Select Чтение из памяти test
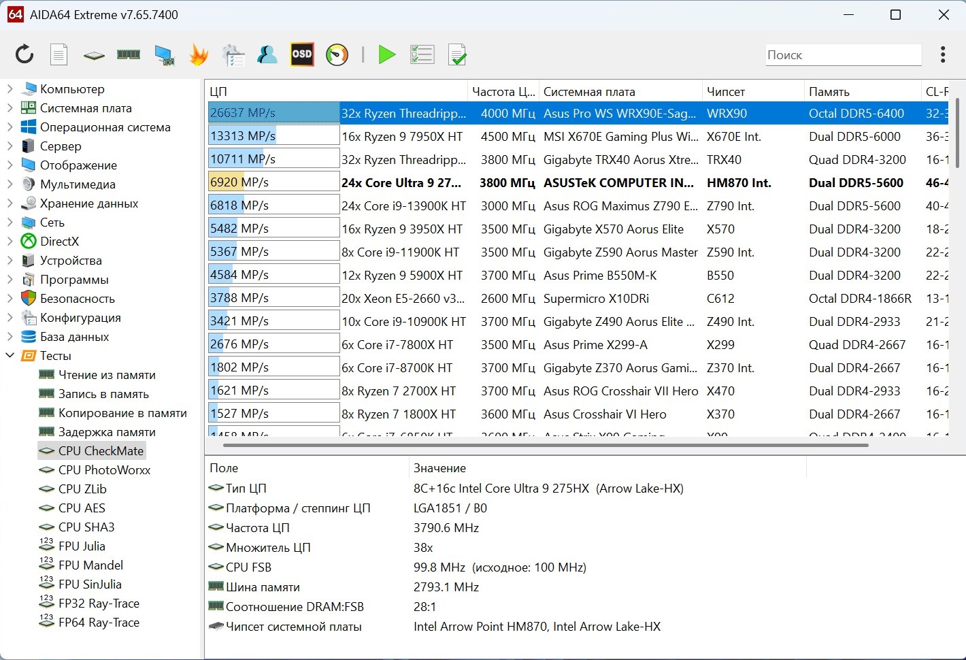This screenshot has width=966, height=660. (x=107, y=374)
